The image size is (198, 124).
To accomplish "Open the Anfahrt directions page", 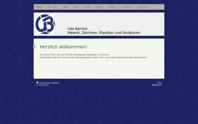I will click(112, 7).
